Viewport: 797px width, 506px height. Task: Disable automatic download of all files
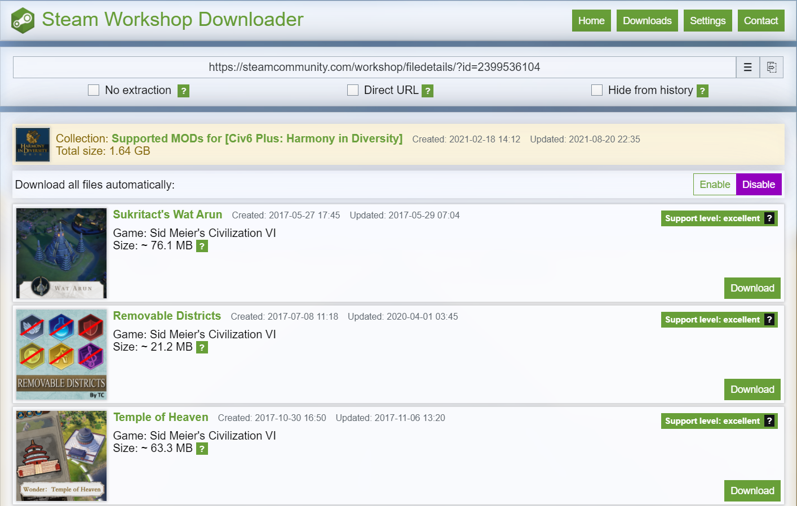759,185
